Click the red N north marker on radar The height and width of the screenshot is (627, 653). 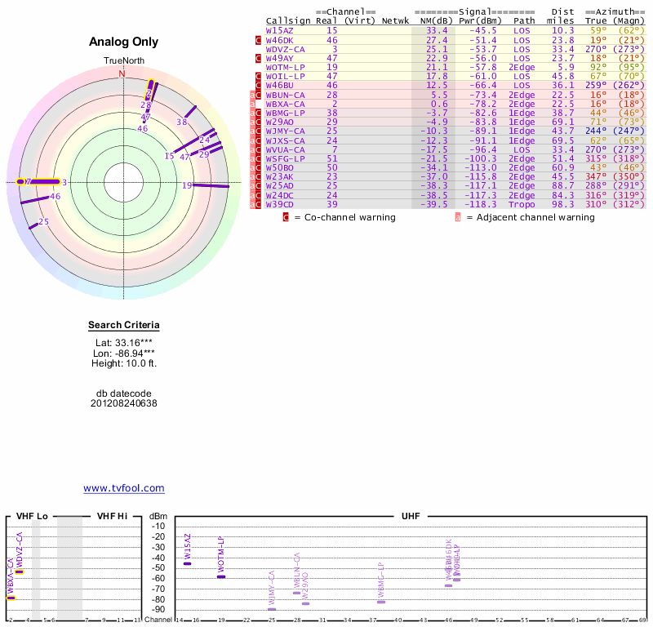122,73
